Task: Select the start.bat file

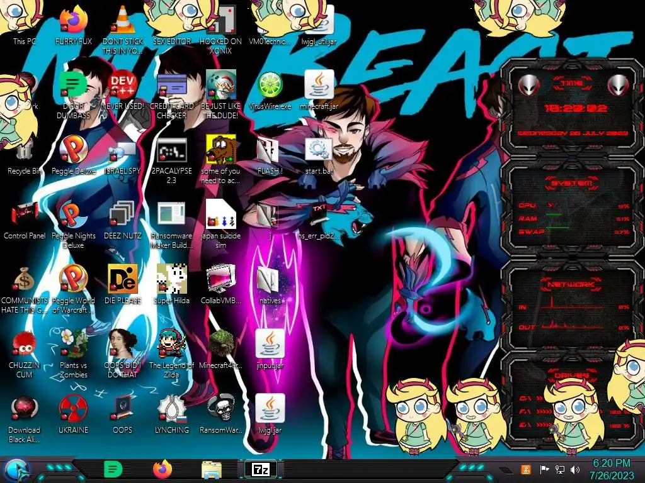Action: 319,156
